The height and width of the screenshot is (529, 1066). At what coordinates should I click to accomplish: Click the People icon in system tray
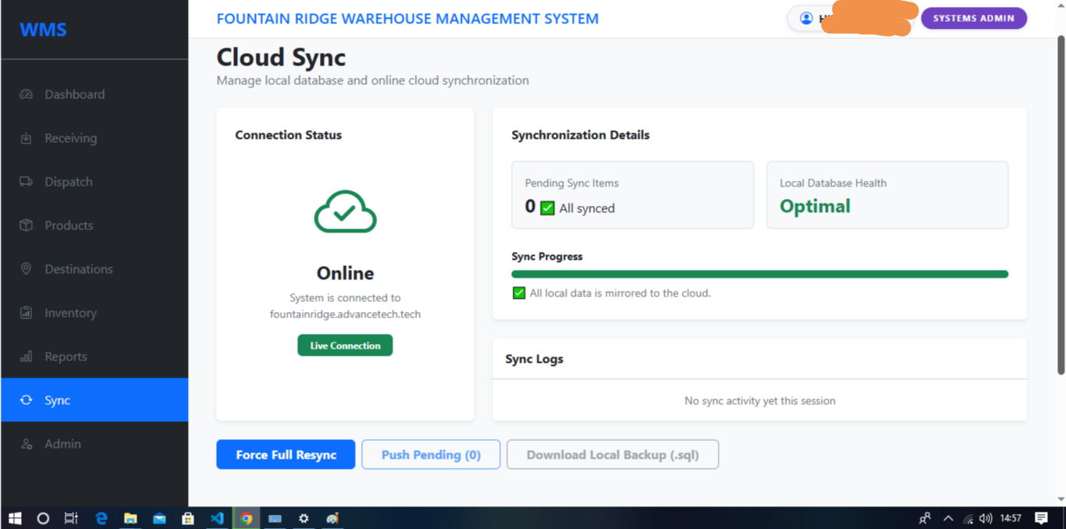coord(925,518)
